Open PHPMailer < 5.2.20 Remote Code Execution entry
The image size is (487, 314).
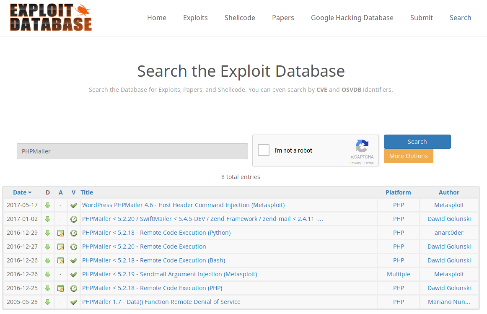pos(144,246)
